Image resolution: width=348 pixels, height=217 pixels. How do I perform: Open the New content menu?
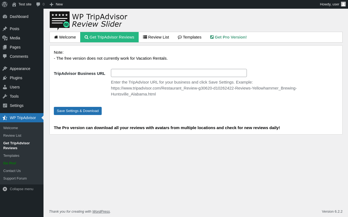[56, 4]
